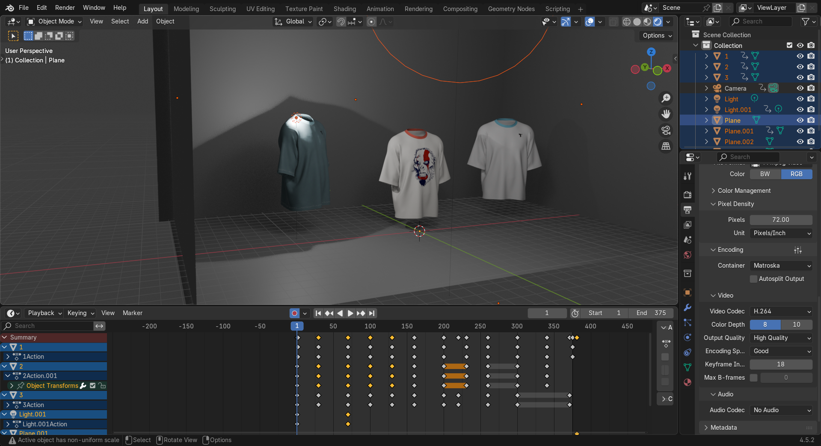
Task: Play animation forward
Action: (350, 313)
